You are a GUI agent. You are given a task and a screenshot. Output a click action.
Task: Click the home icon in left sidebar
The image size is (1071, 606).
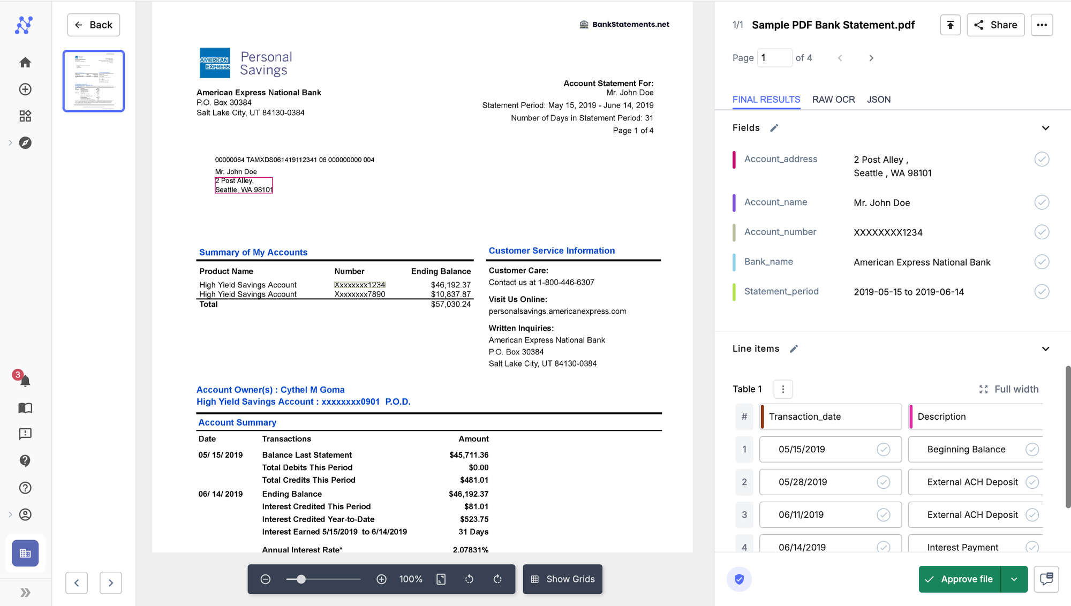point(24,62)
